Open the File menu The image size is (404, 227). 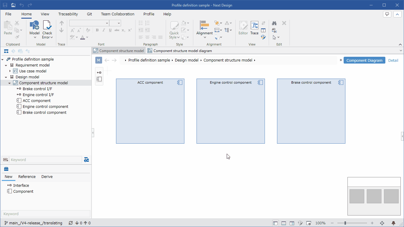(8, 14)
